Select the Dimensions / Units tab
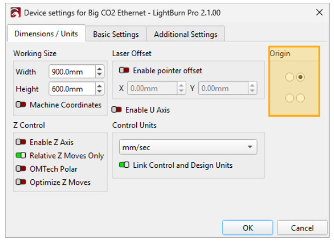Viewport: 334px width, 241px height. pos(46,34)
